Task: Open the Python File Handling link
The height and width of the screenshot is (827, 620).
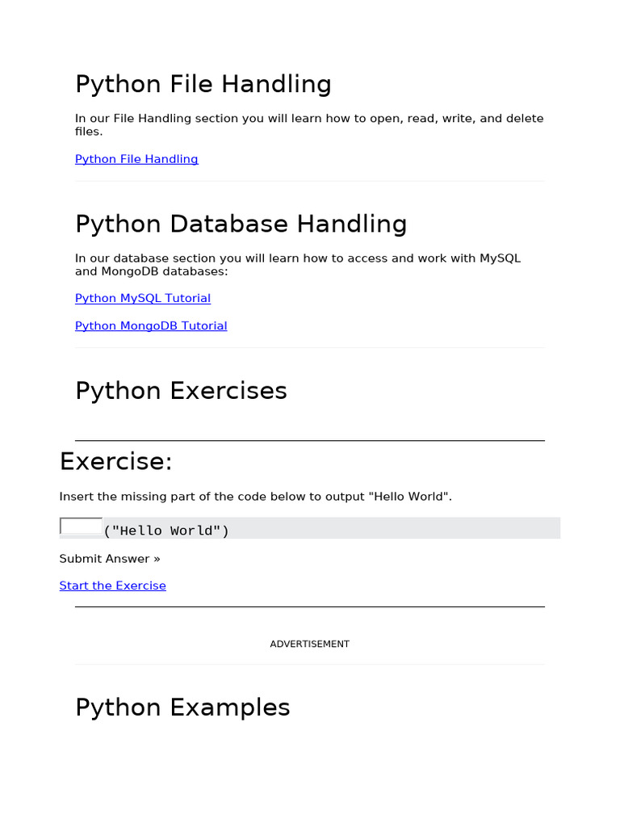Action: [x=136, y=159]
